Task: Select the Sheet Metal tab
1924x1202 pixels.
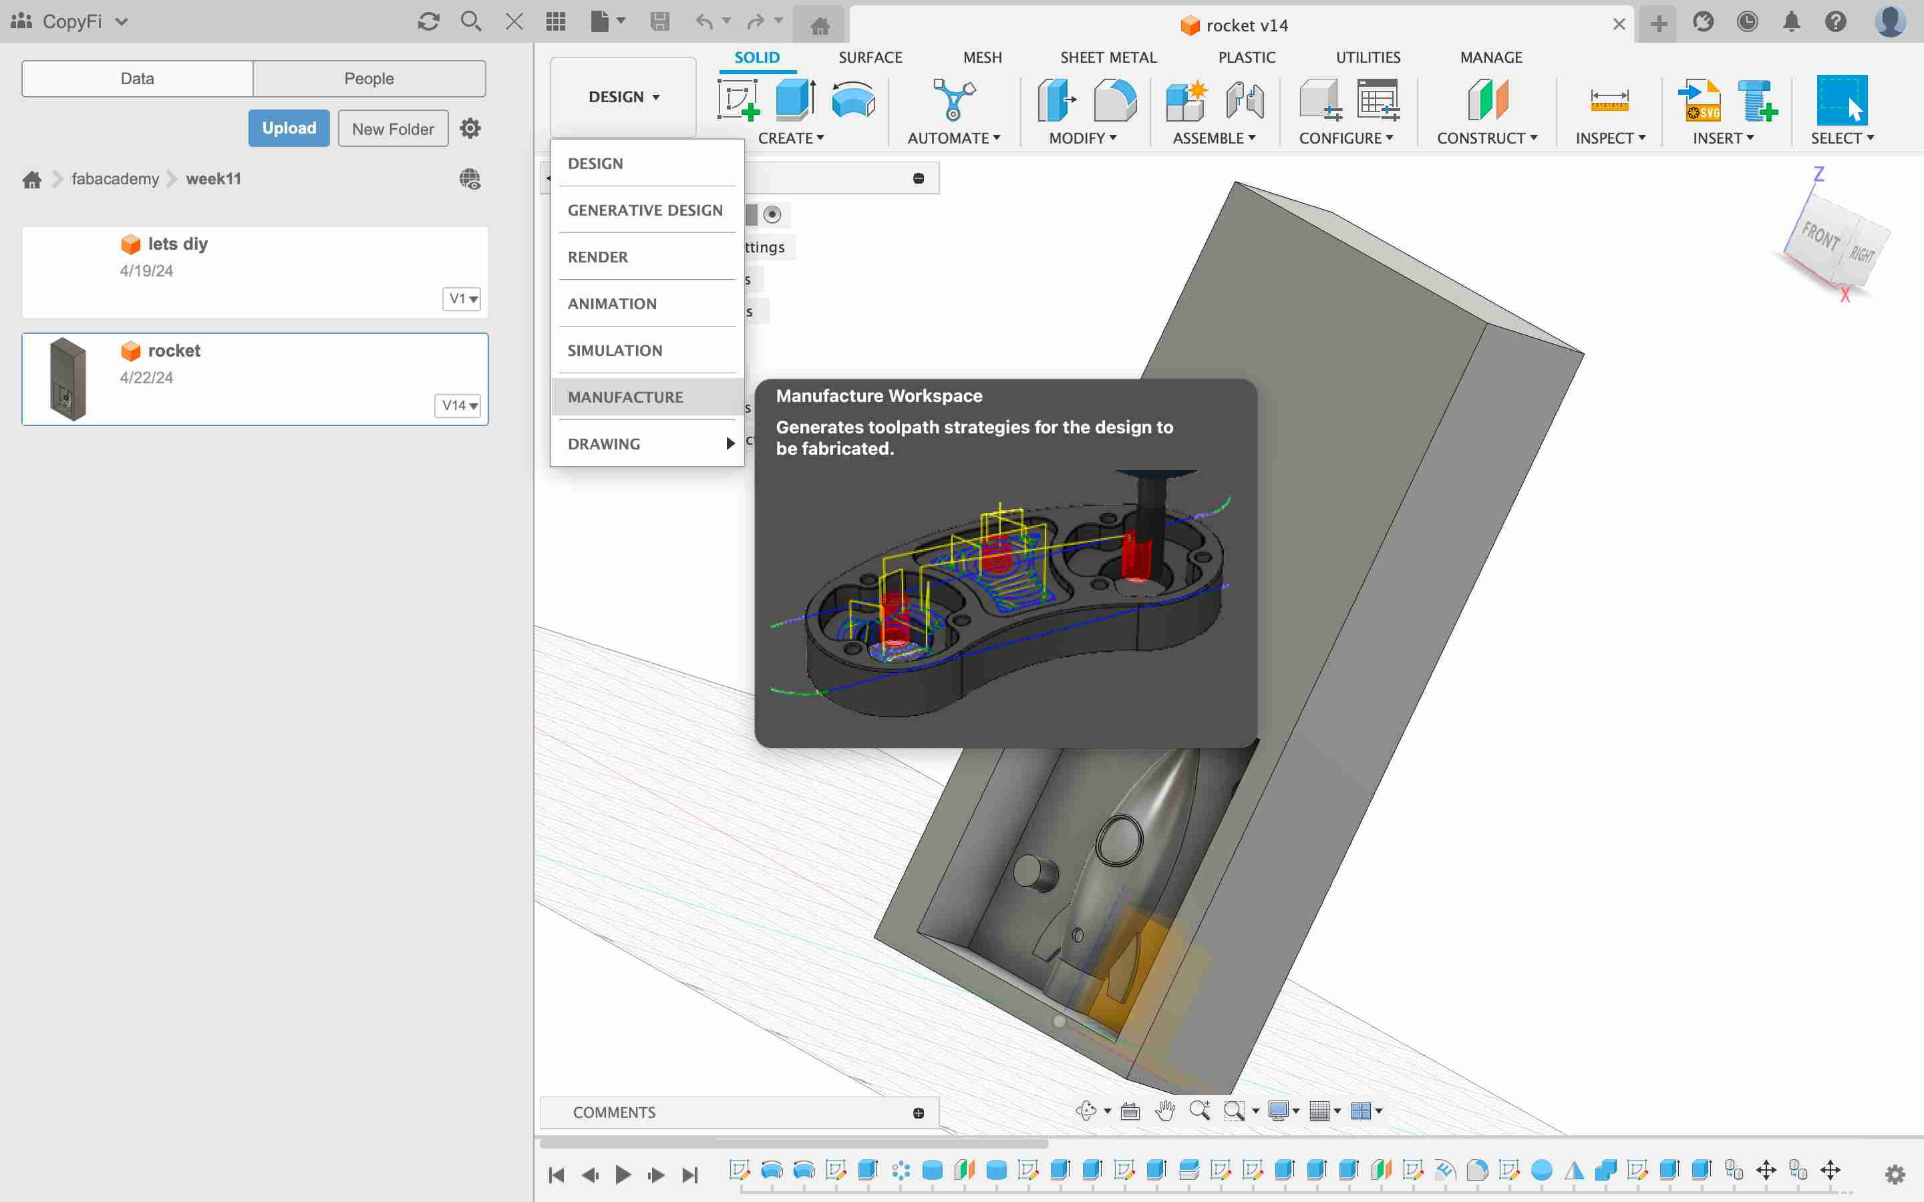Action: coord(1108,57)
